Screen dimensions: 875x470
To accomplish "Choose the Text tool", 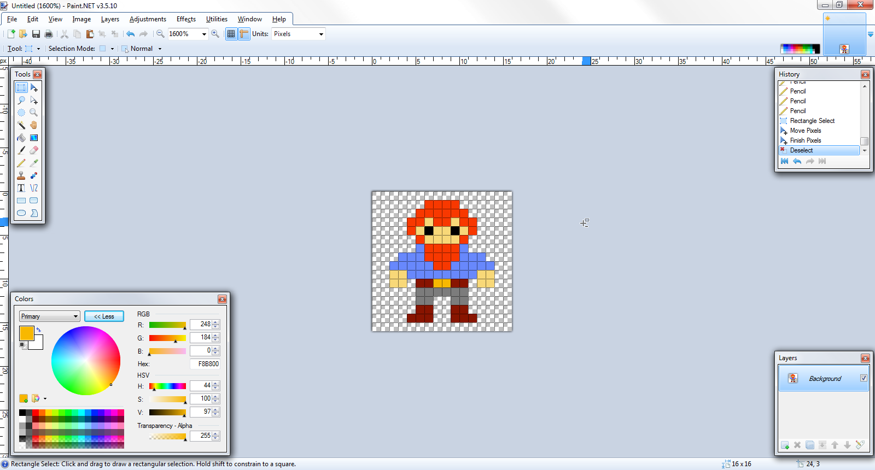I will (21, 188).
